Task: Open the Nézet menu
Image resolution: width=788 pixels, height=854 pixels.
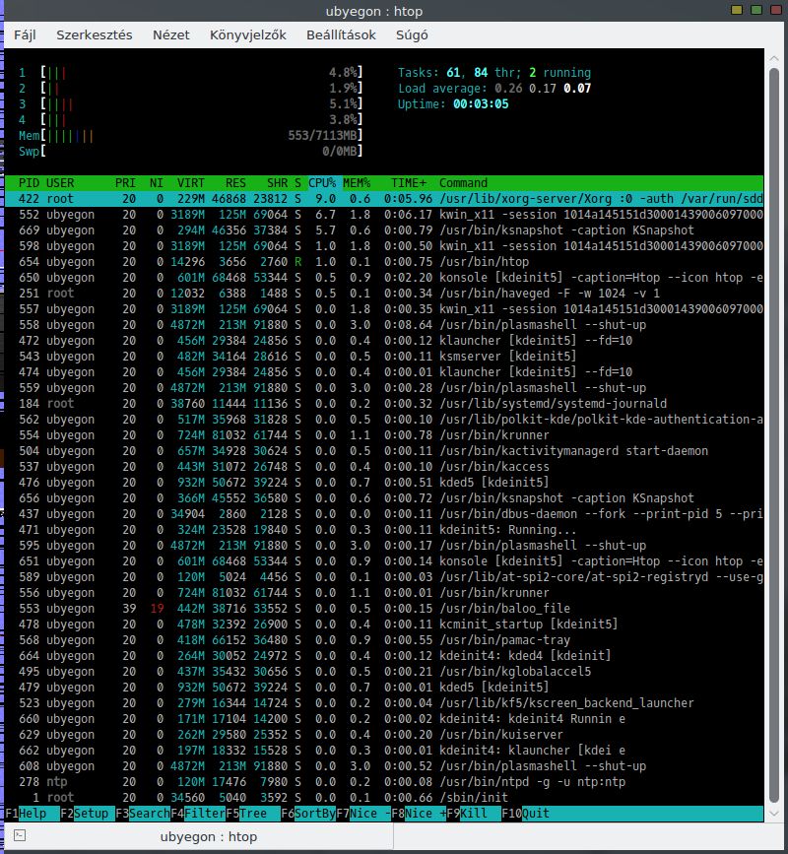Action: [x=171, y=35]
